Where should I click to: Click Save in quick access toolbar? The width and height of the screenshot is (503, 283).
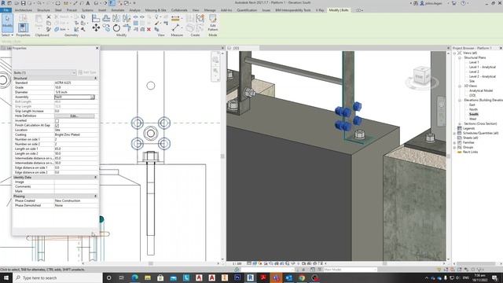pyautogui.click(x=23, y=3)
